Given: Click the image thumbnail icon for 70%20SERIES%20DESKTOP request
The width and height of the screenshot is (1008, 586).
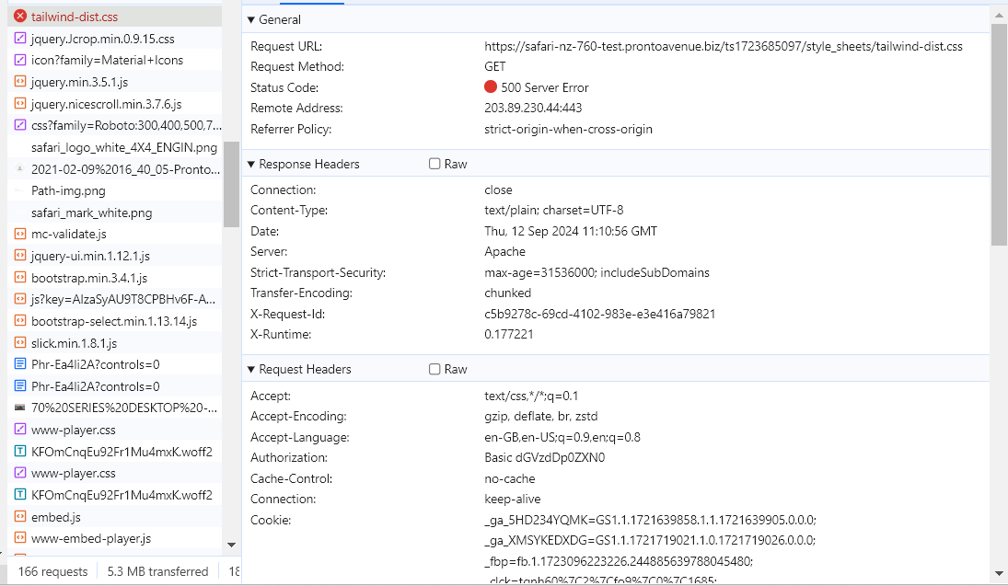Looking at the screenshot, I should click(x=20, y=408).
